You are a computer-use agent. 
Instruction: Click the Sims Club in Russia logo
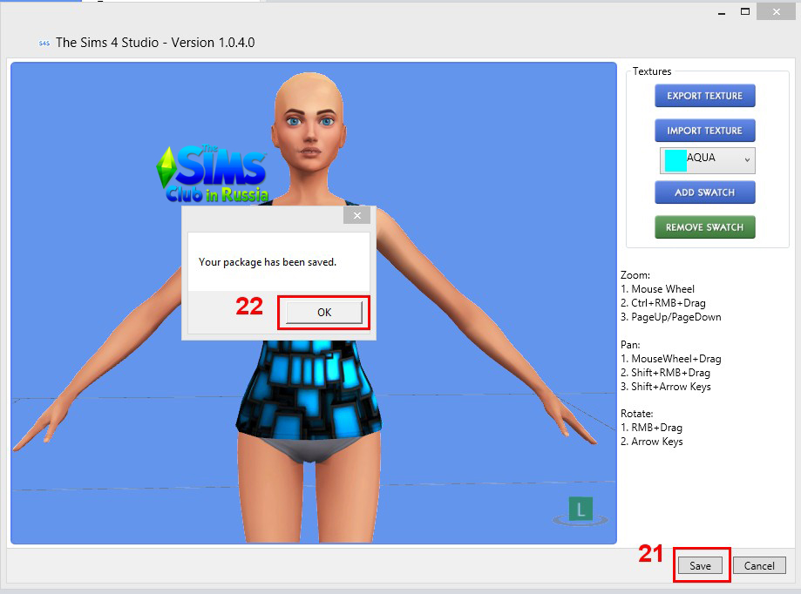click(213, 173)
